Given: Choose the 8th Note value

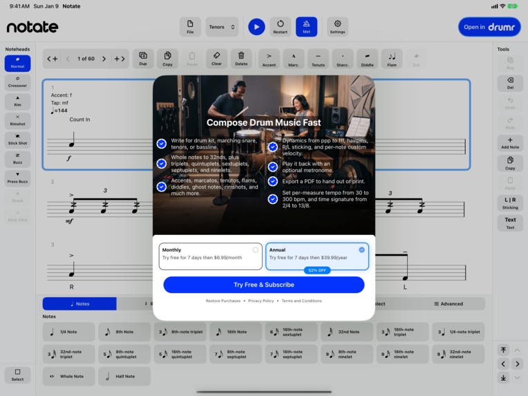Looking at the screenshot, I should pyautogui.click(x=124, y=332).
